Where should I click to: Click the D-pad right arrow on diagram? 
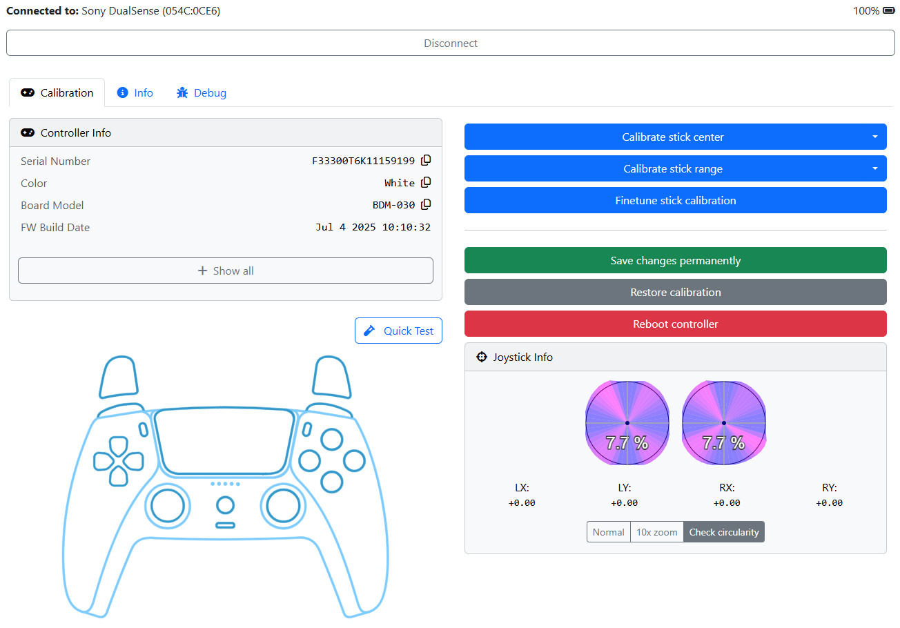tap(134, 460)
